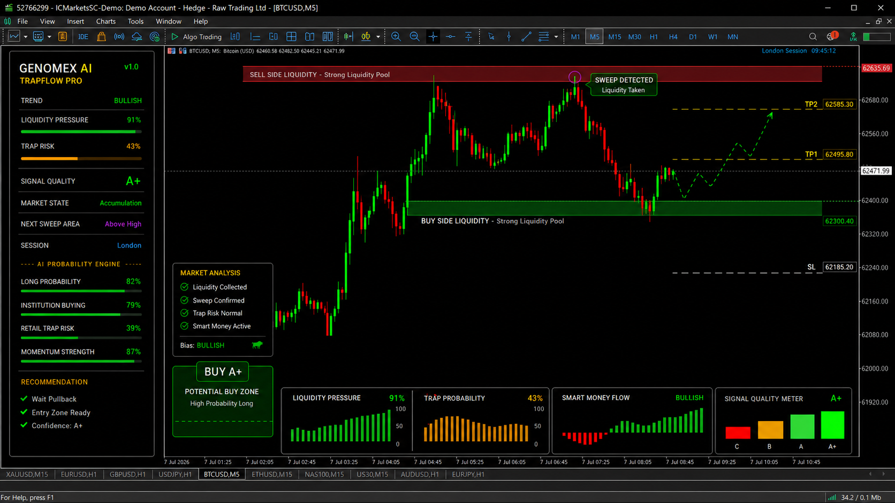Click the SL price label 62185.20
The width and height of the screenshot is (895, 503).
pos(839,267)
